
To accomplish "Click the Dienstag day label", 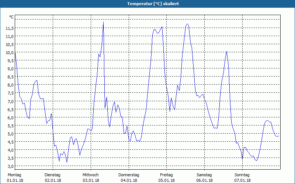I will tap(52, 175).
